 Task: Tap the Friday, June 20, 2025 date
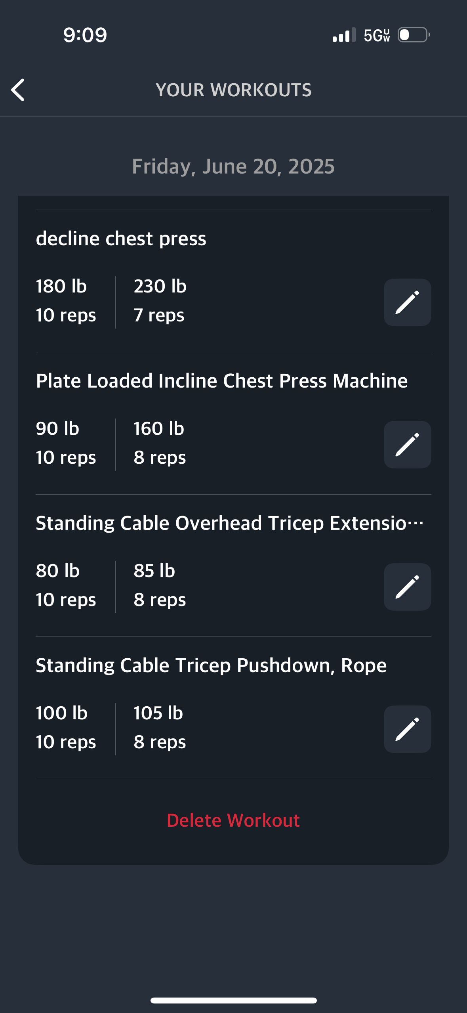click(233, 166)
